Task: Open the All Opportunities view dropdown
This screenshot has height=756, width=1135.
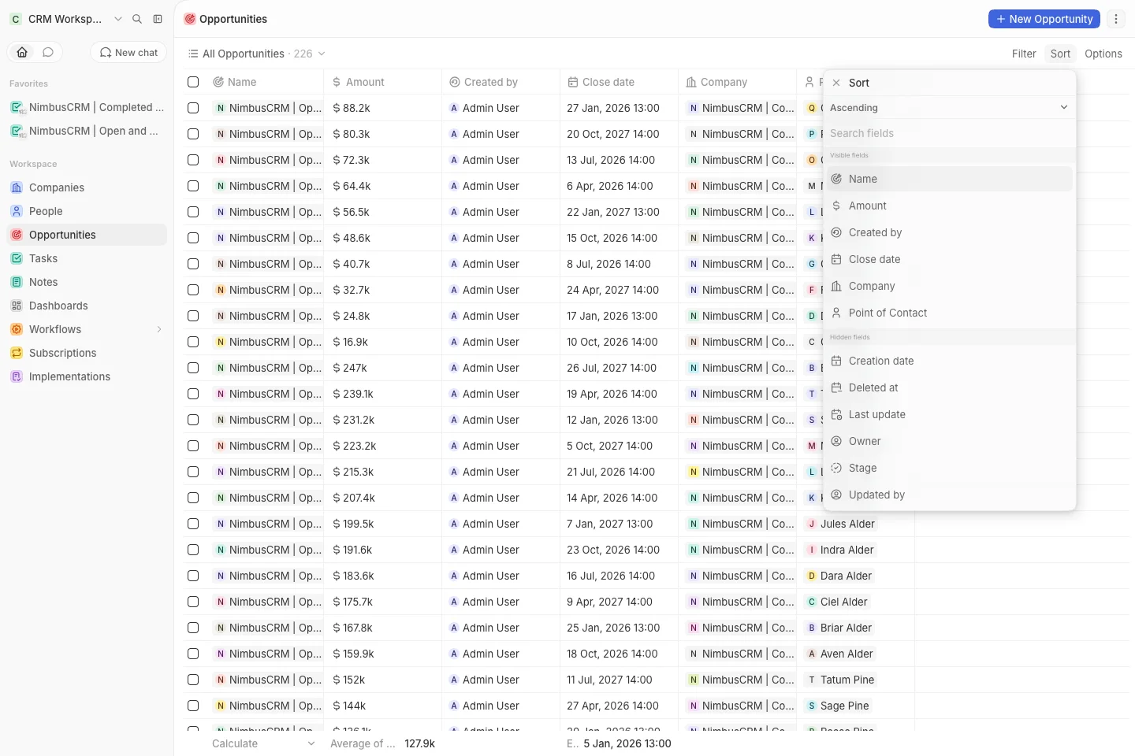Action: (256, 54)
